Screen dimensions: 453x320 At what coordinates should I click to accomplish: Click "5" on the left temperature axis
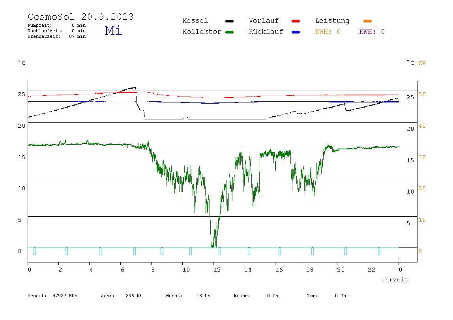coord(20,220)
